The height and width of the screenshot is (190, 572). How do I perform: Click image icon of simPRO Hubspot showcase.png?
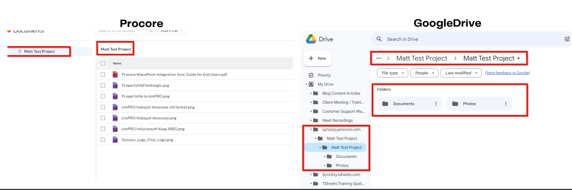(115, 118)
